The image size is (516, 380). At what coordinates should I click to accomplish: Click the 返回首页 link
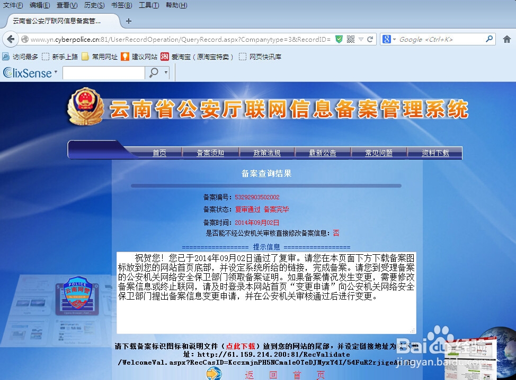coord(284,375)
